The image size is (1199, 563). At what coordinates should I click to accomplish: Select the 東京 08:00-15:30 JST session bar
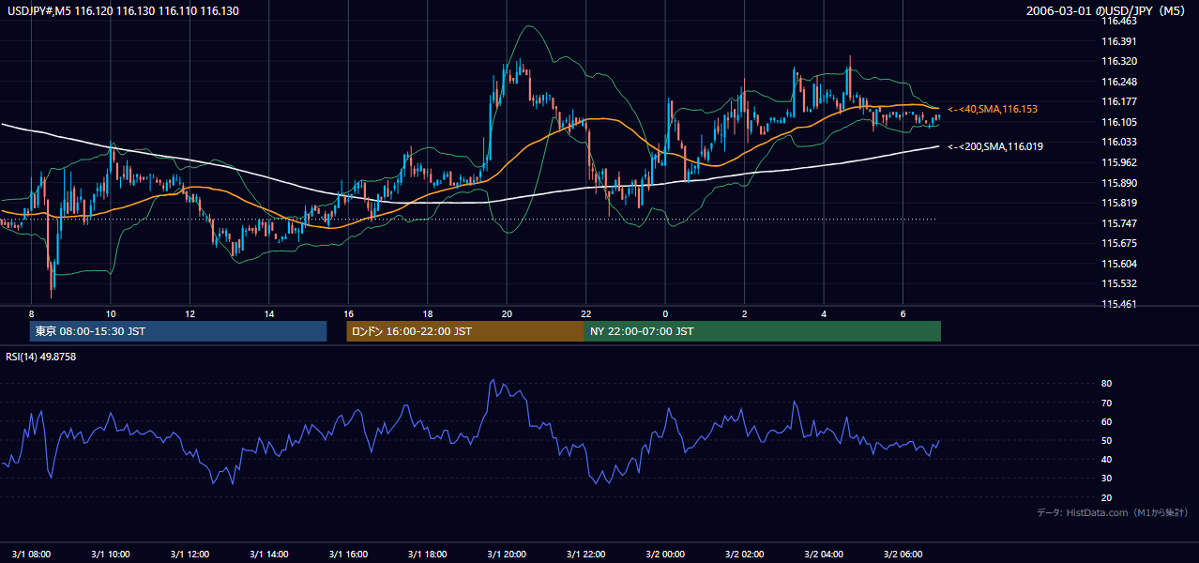tap(178, 331)
